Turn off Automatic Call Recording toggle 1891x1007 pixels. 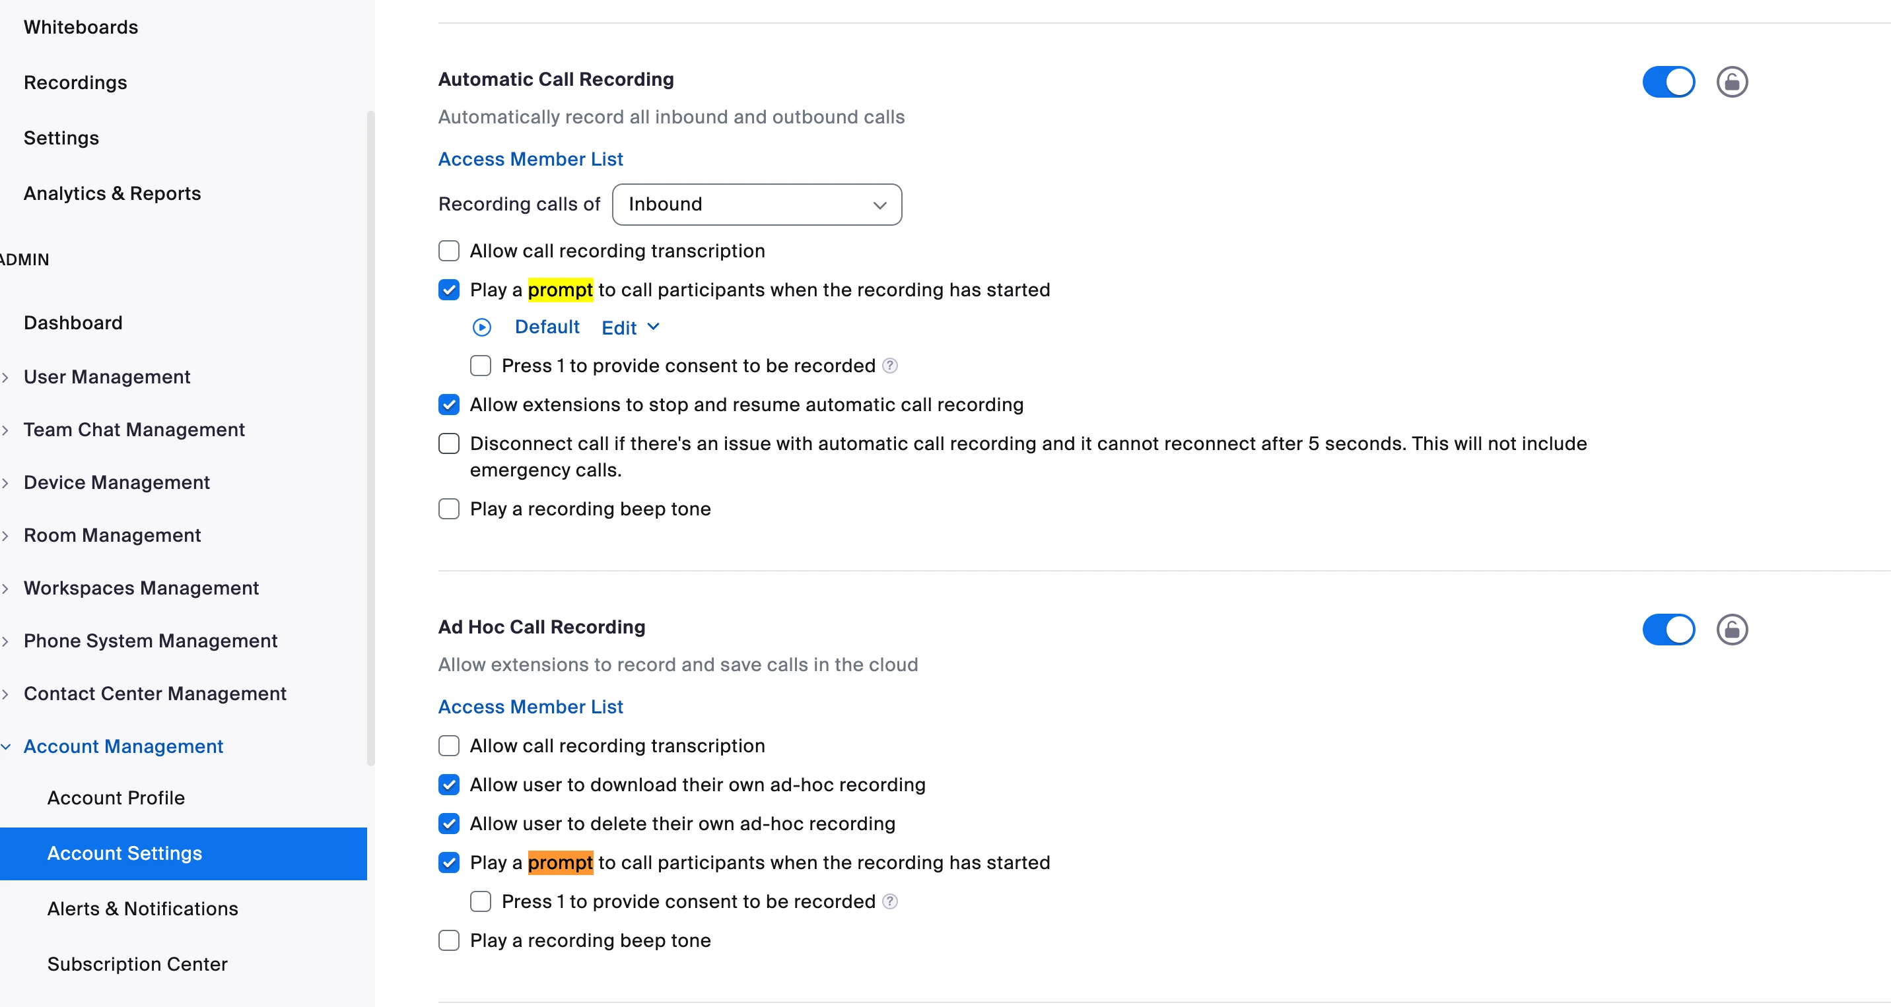tap(1668, 82)
